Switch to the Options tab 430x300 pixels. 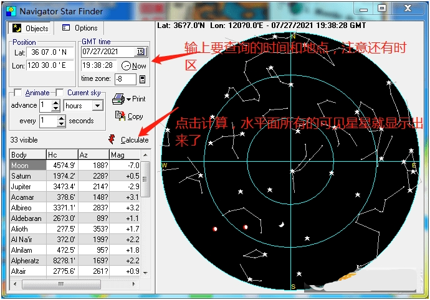tap(80, 28)
